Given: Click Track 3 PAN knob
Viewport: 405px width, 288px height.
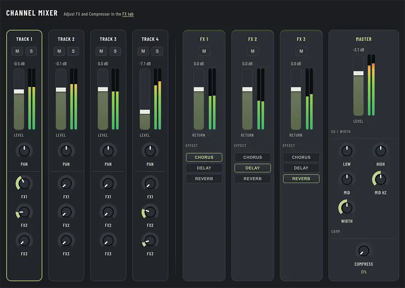Looking at the screenshot, I should pos(108,151).
